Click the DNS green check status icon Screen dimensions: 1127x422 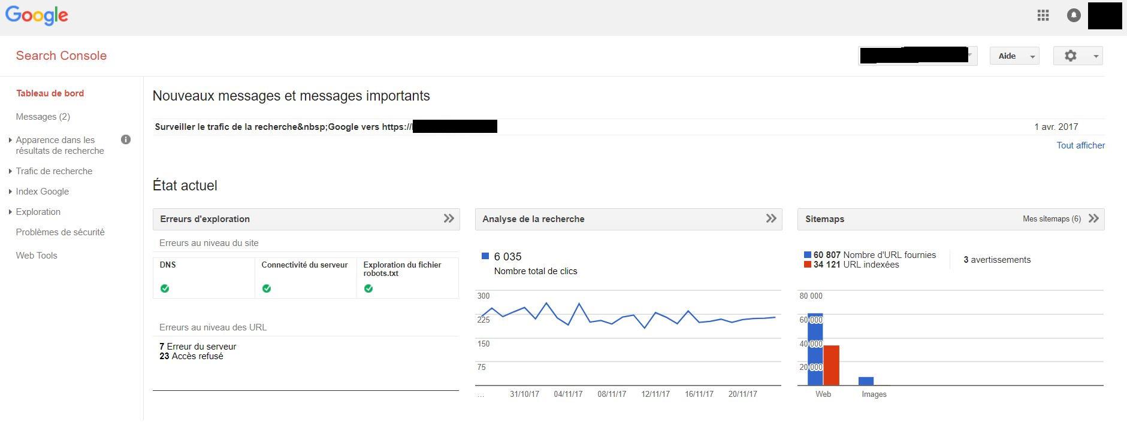(165, 289)
